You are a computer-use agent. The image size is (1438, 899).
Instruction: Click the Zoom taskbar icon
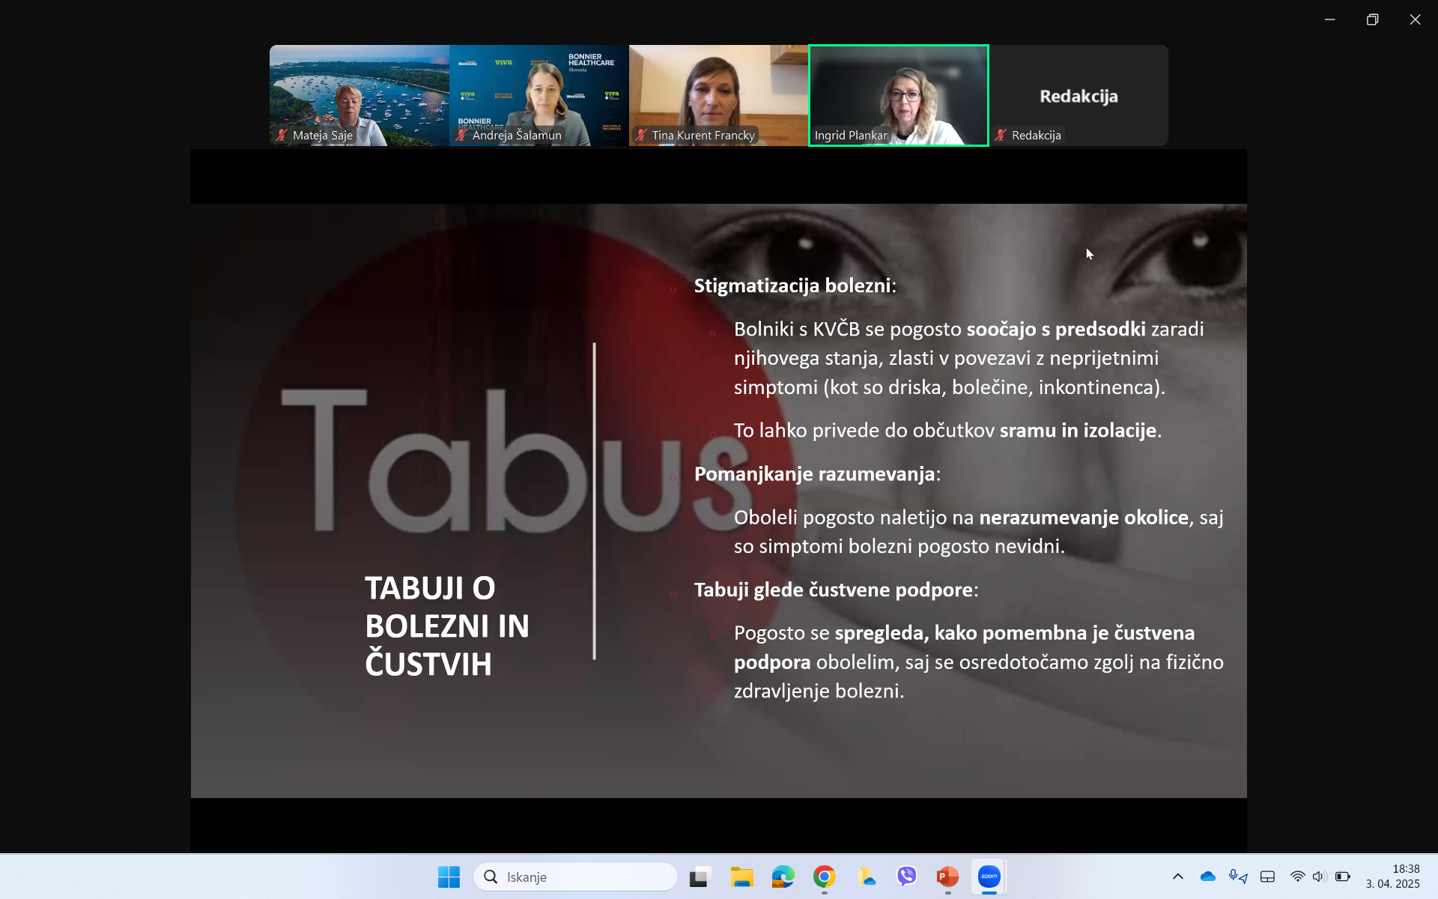tap(989, 877)
